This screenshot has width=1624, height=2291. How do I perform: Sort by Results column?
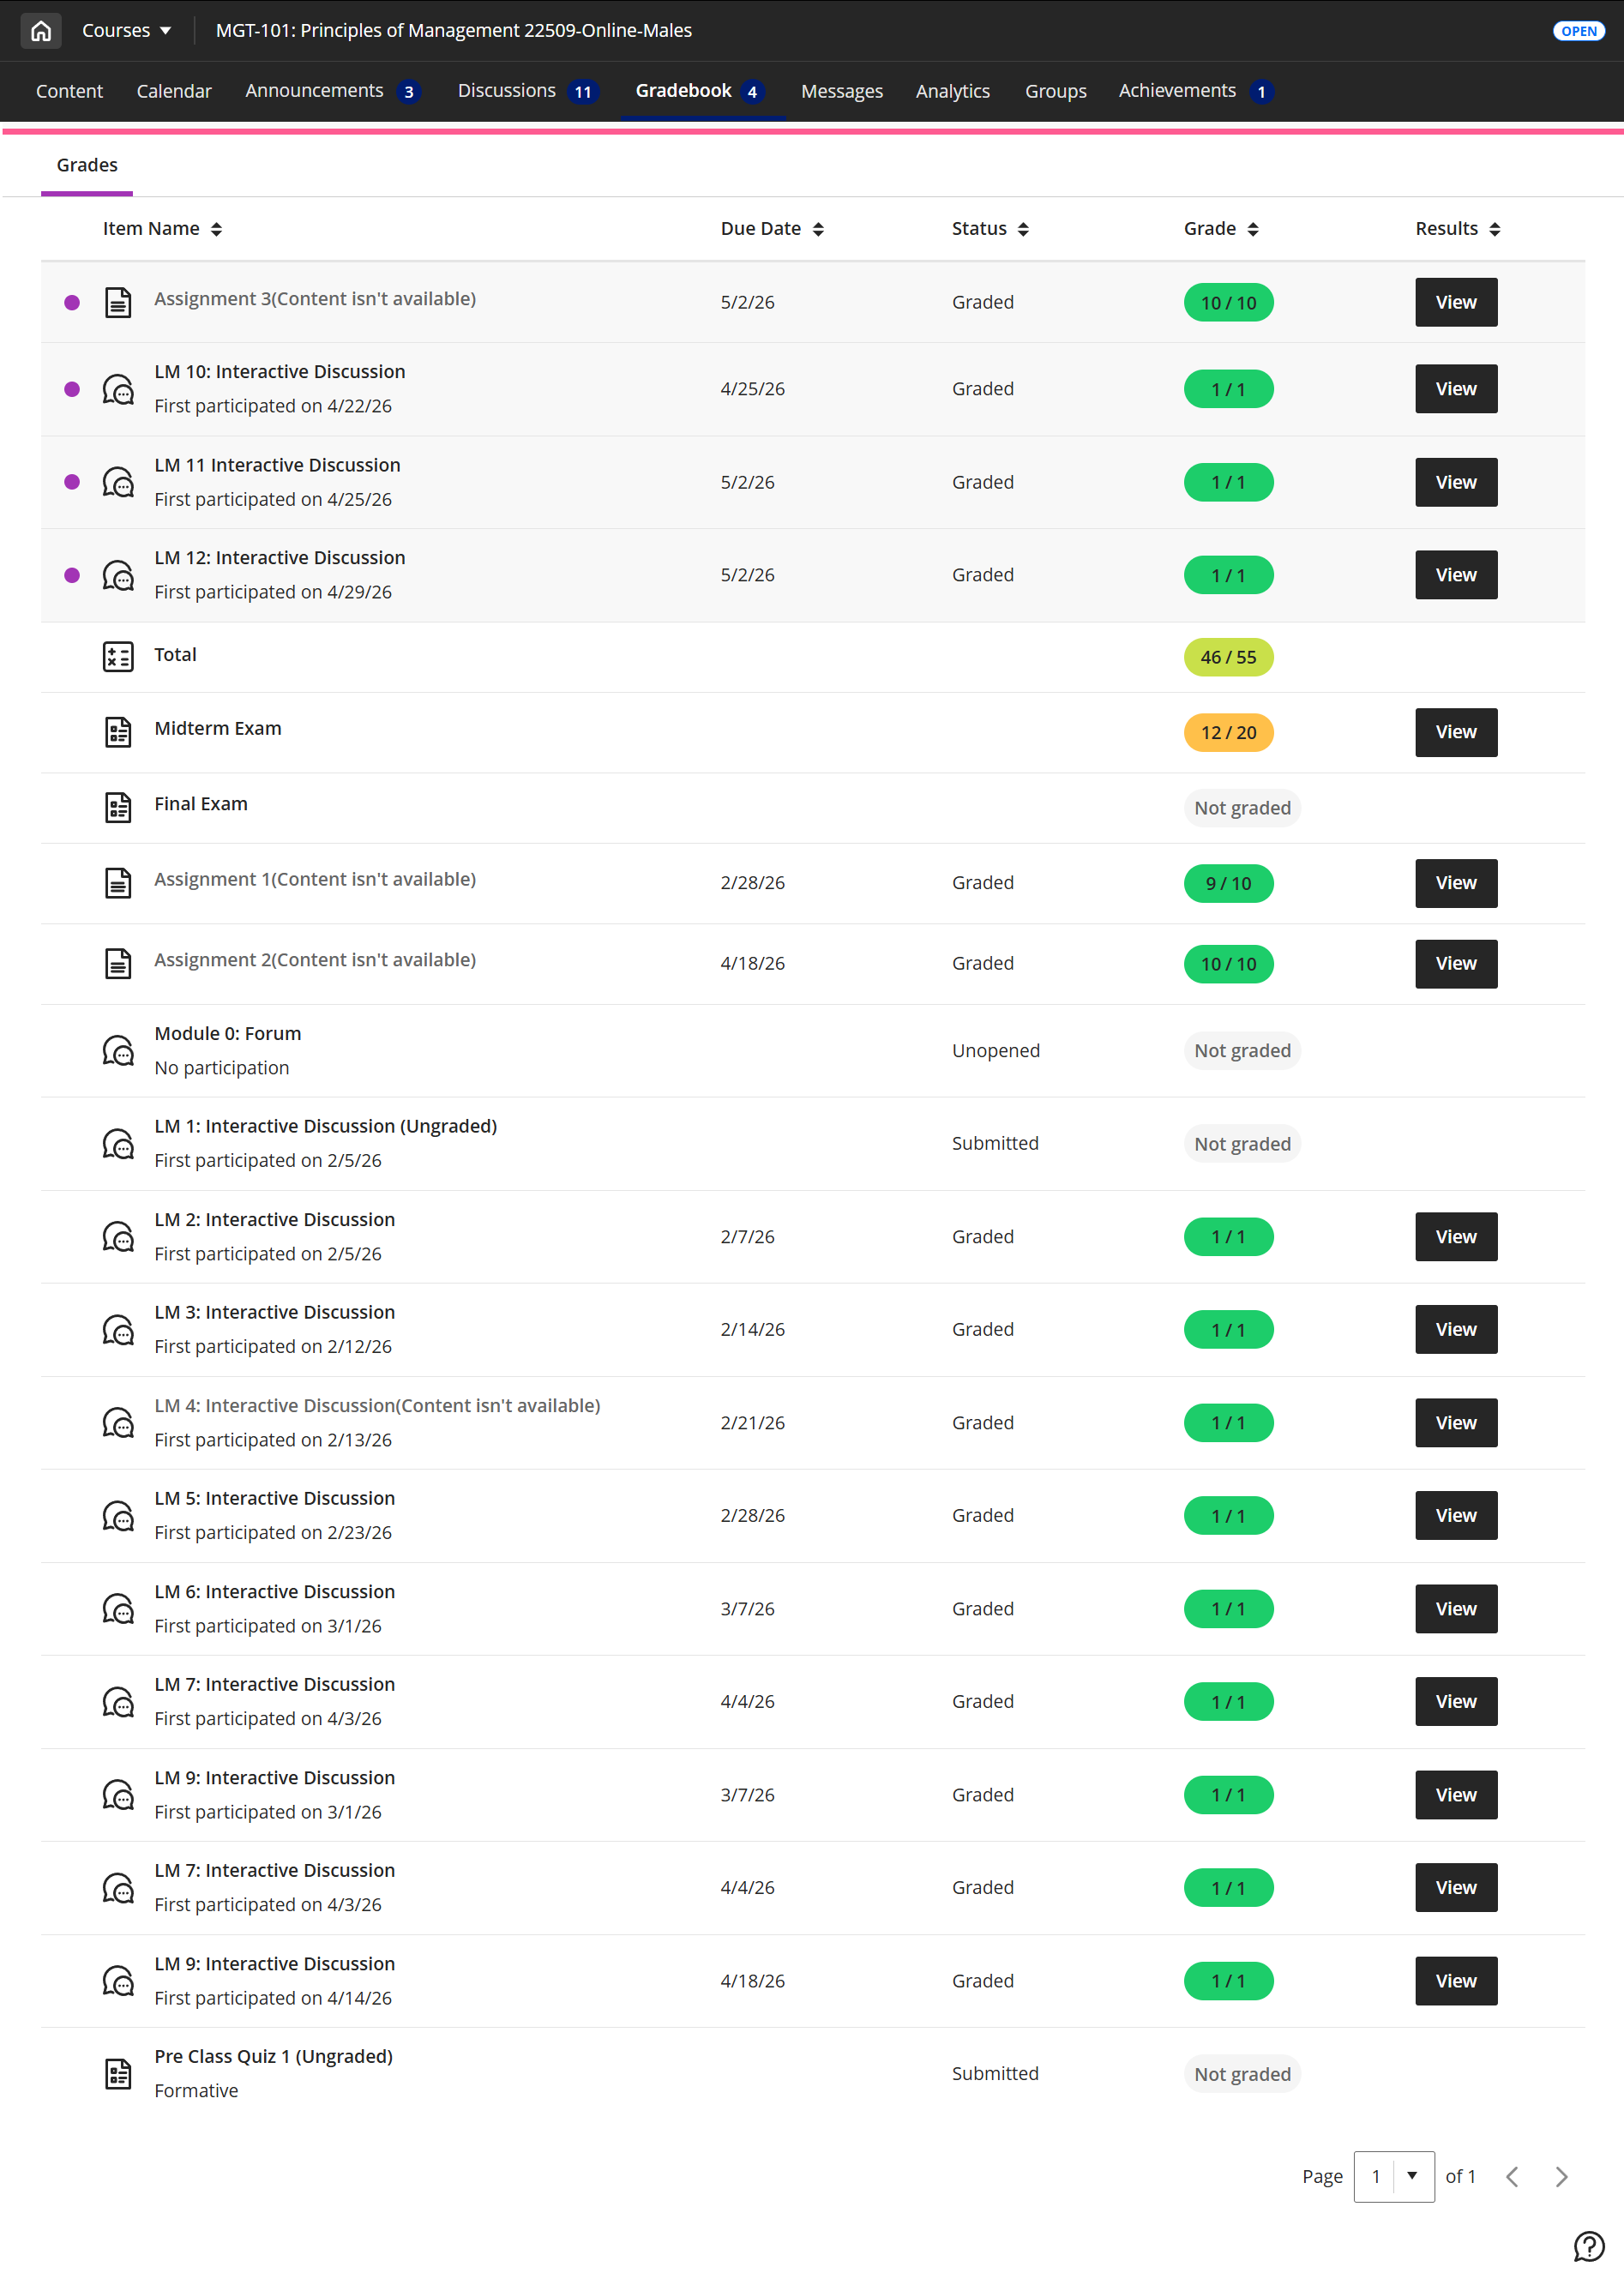coord(1458,229)
